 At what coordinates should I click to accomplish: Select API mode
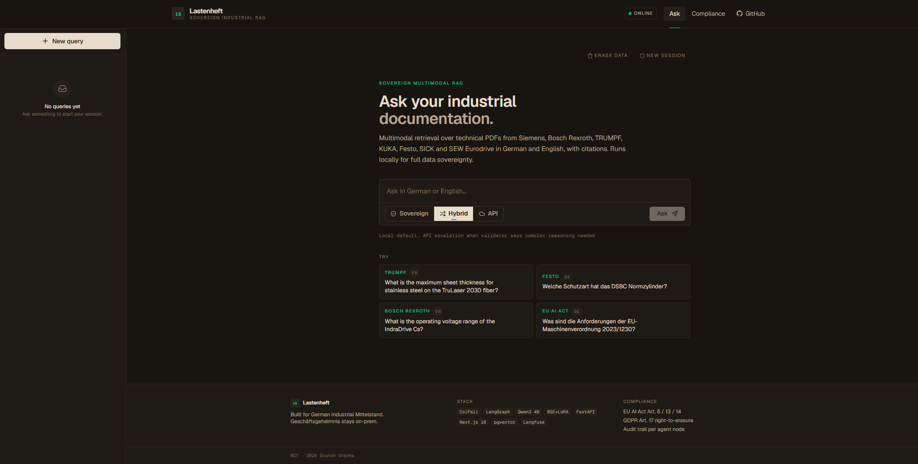click(x=488, y=214)
